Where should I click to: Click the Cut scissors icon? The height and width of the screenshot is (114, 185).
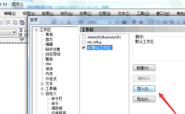point(8,22)
